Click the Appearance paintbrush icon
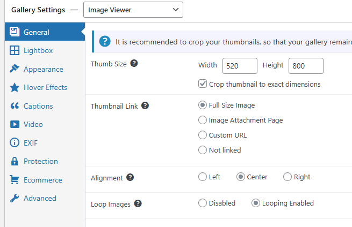The width and height of the screenshot is (352, 227). click(15, 69)
